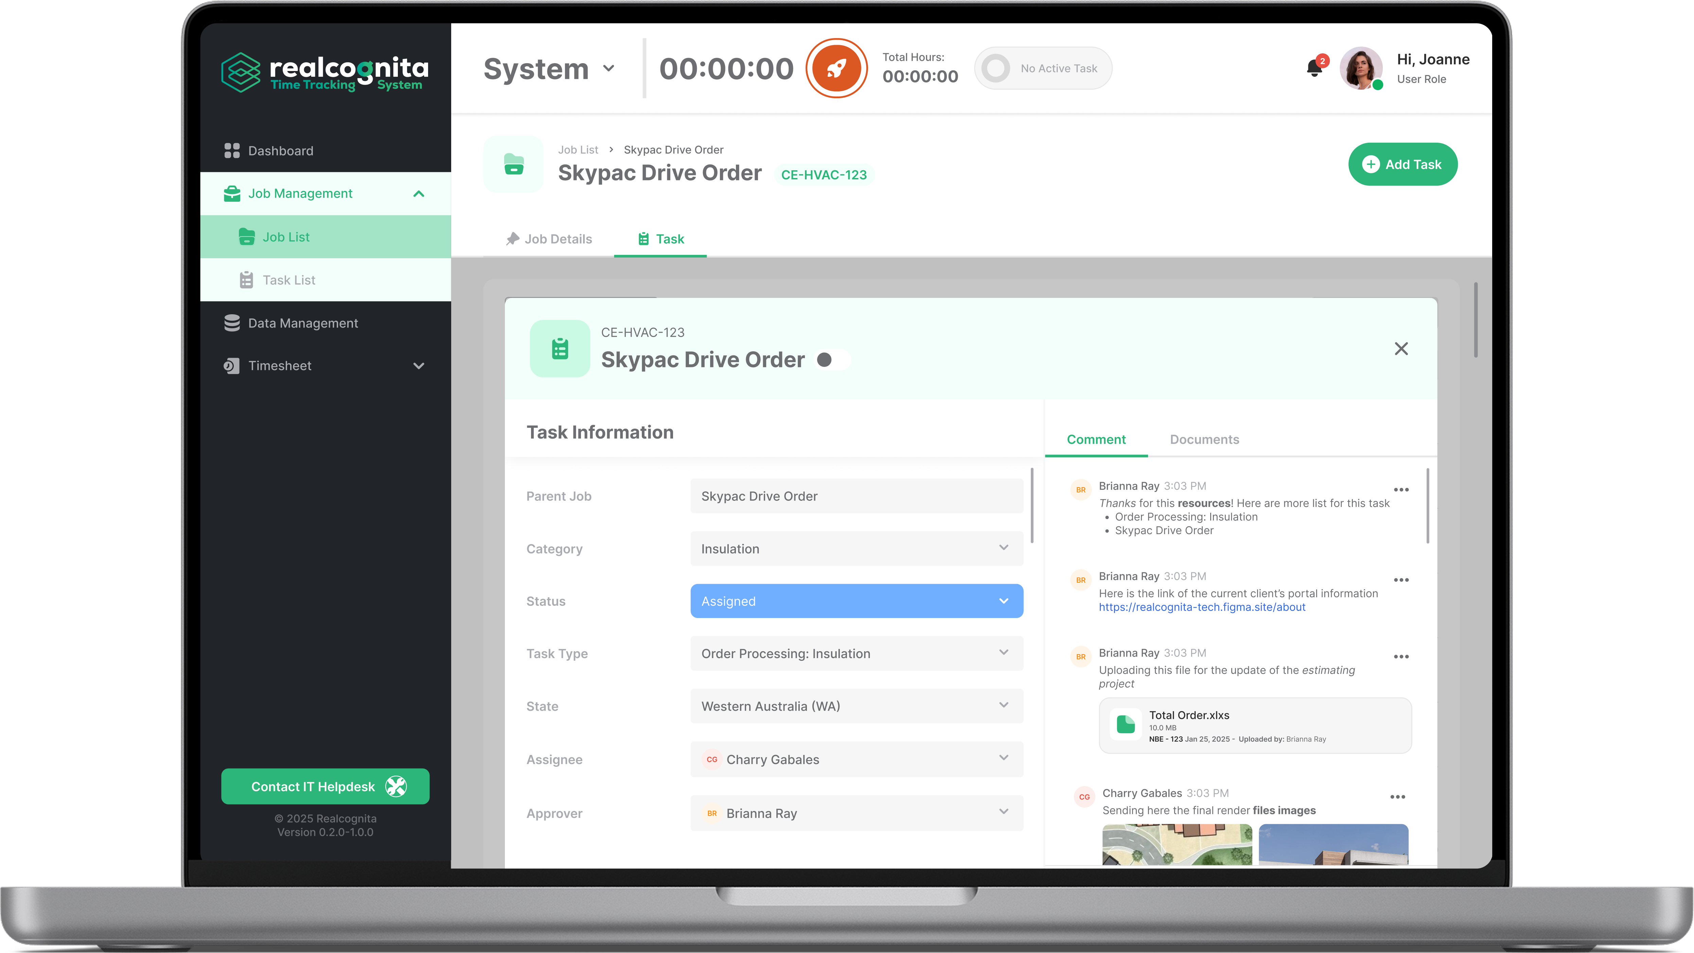Open options menu for first Brianna Ray comment
The width and height of the screenshot is (1694, 953).
1401,489
